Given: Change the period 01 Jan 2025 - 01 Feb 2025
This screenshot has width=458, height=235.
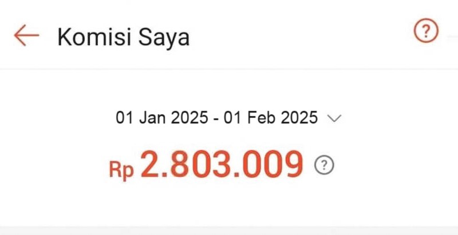Looking at the screenshot, I should point(228,118).
